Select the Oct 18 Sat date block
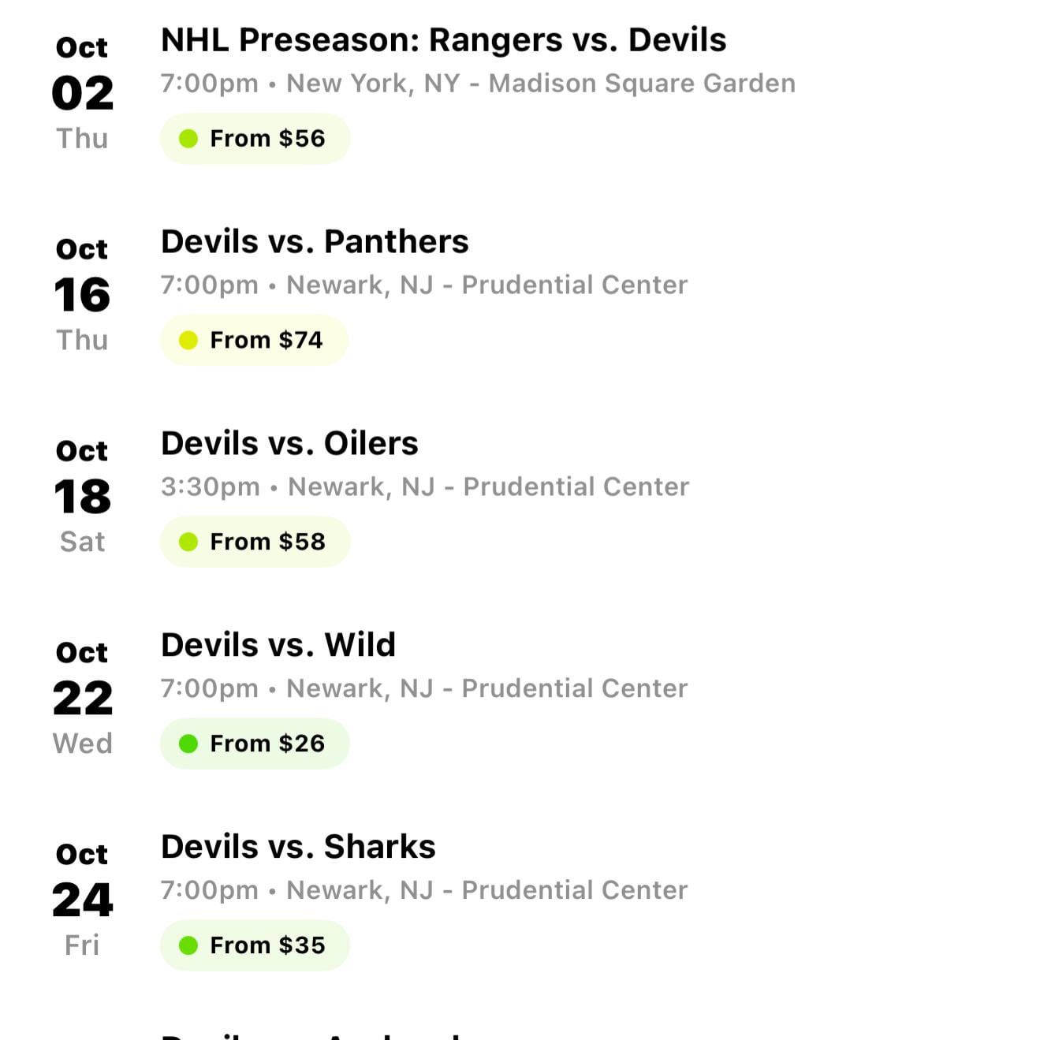The width and height of the screenshot is (1040, 1040). click(x=83, y=497)
